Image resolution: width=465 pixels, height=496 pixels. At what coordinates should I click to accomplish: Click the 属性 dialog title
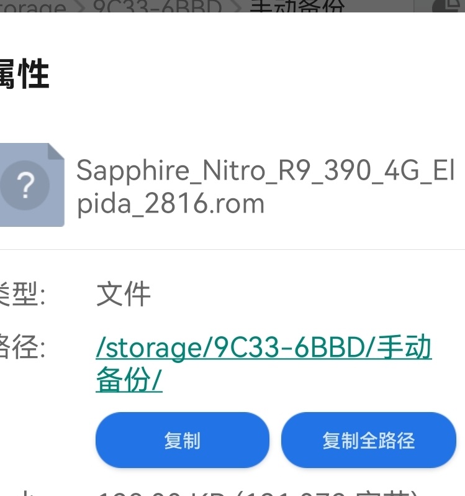click(24, 74)
